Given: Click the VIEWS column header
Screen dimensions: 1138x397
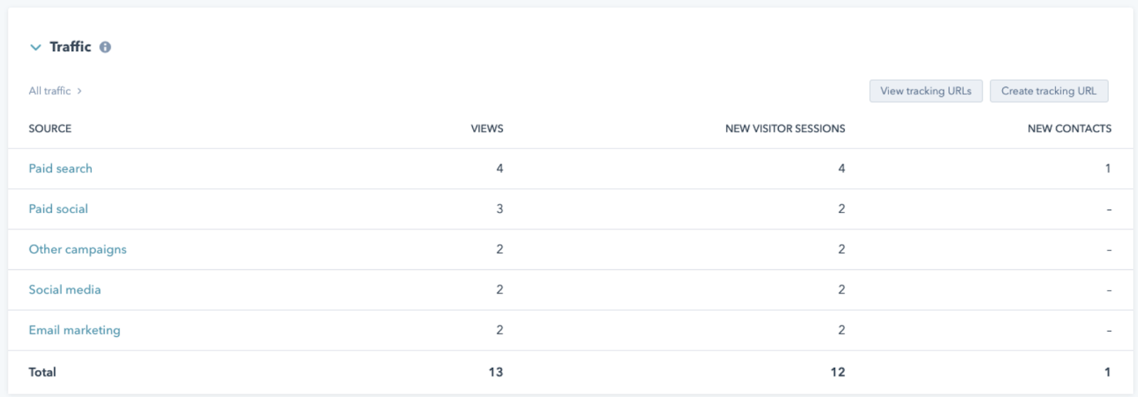Looking at the screenshot, I should point(486,129).
